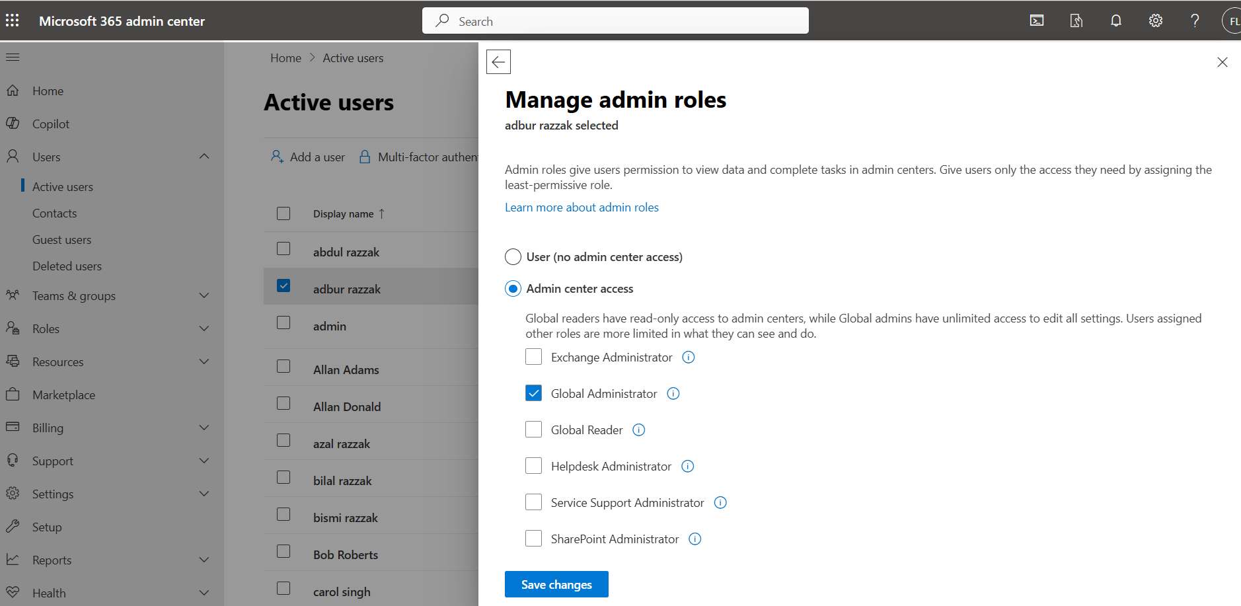Viewport: 1241px width, 606px height.
Task: Launch the Cloud Shell terminal icon
Action: (x=1036, y=20)
